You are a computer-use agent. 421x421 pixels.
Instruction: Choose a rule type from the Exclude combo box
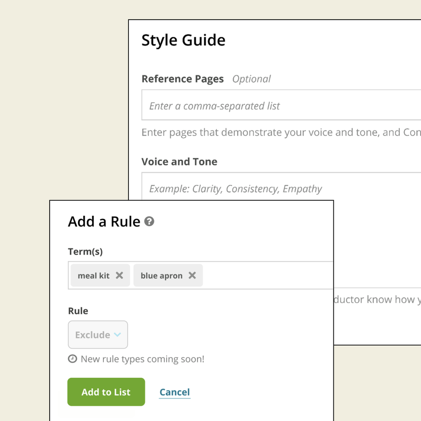[x=97, y=334]
